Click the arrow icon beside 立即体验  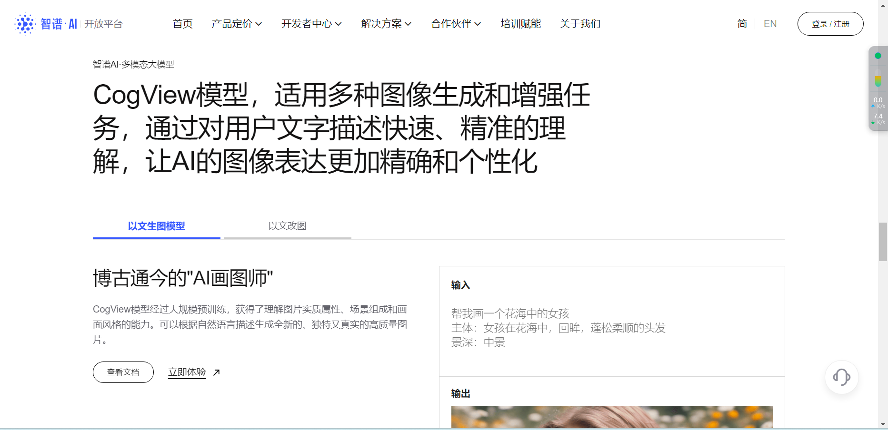pyautogui.click(x=217, y=372)
